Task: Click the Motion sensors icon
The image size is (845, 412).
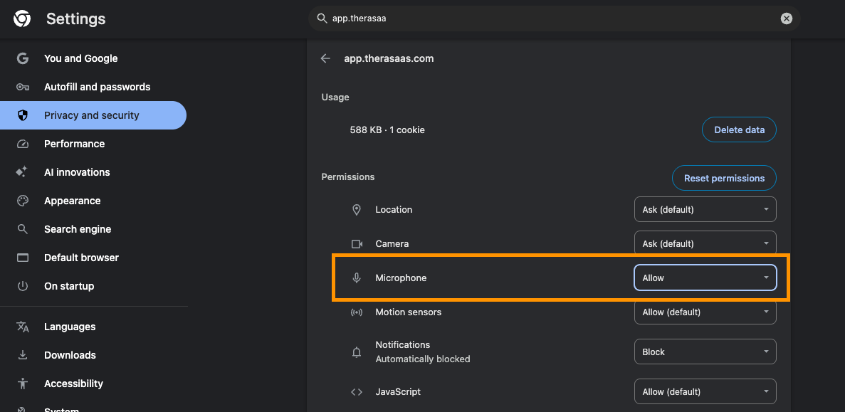Action: tap(356, 312)
